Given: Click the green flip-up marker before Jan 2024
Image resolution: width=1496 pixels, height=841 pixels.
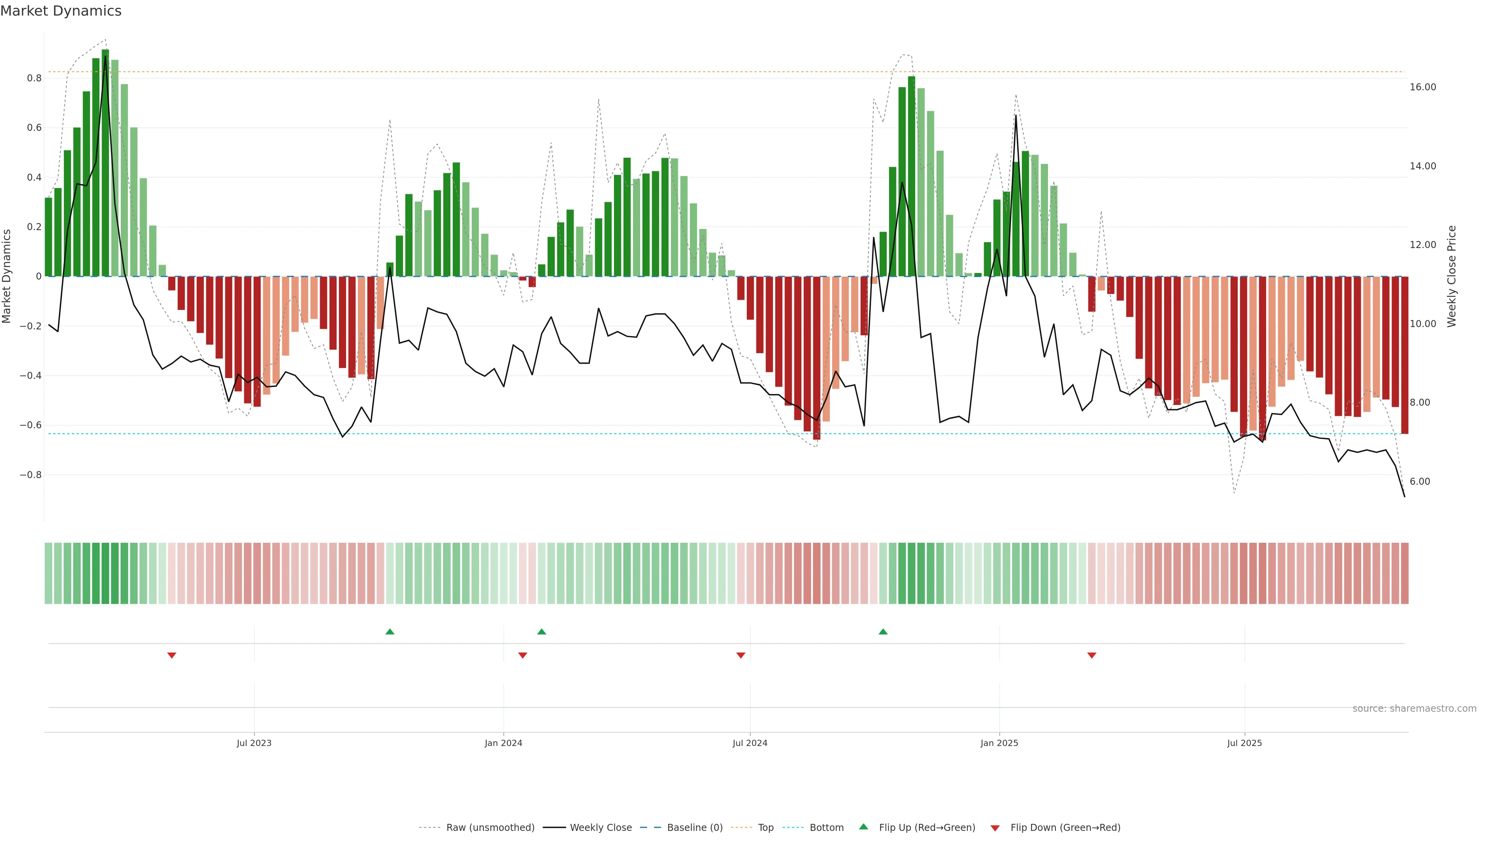Looking at the screenshot, I should tap(390, 632).
